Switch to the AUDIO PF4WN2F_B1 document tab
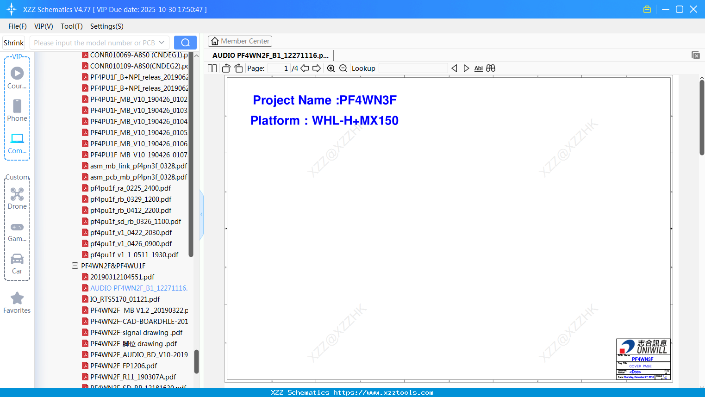705x397 pixels. tap(270, 56)
